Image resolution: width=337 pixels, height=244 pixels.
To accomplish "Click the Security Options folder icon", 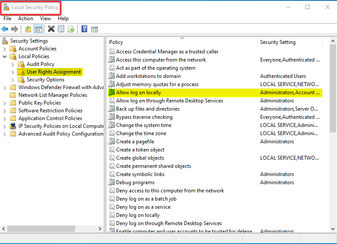I will pyautogui.click(x=21, y=80).
